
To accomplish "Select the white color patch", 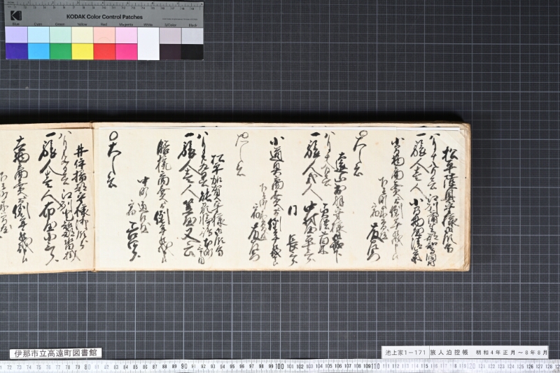I will pos(148,43).
